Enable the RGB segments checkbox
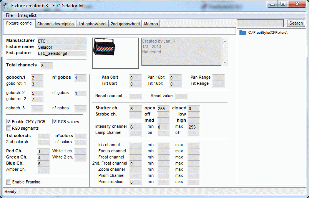This screenshot has width=309, height=198. pos(8,128)
